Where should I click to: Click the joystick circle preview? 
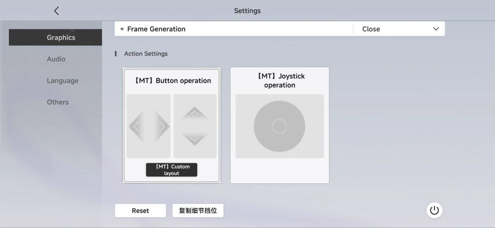point(280,126)
